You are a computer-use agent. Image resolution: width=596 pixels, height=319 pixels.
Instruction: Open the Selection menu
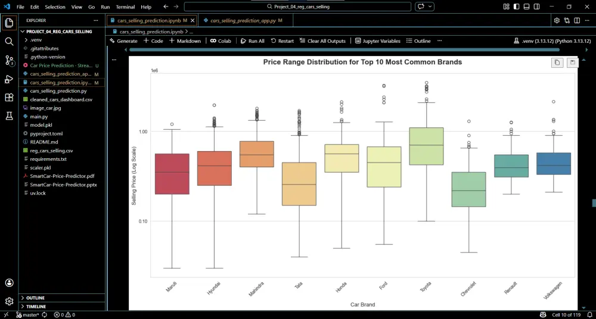coord(55,7)
